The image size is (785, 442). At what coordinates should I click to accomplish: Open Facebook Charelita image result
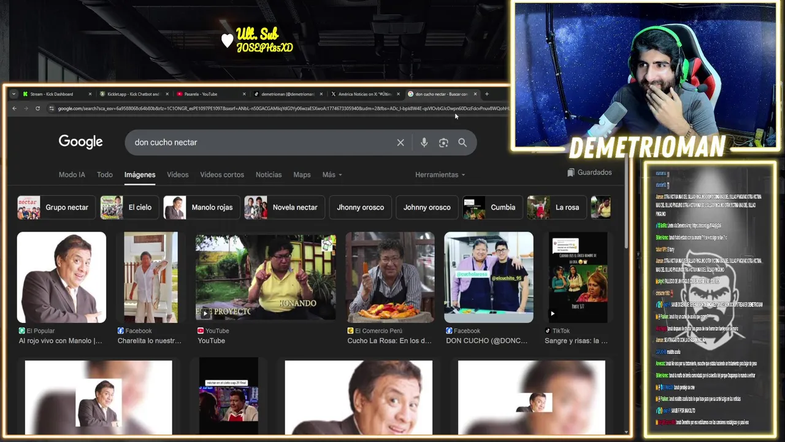[151, 277]
